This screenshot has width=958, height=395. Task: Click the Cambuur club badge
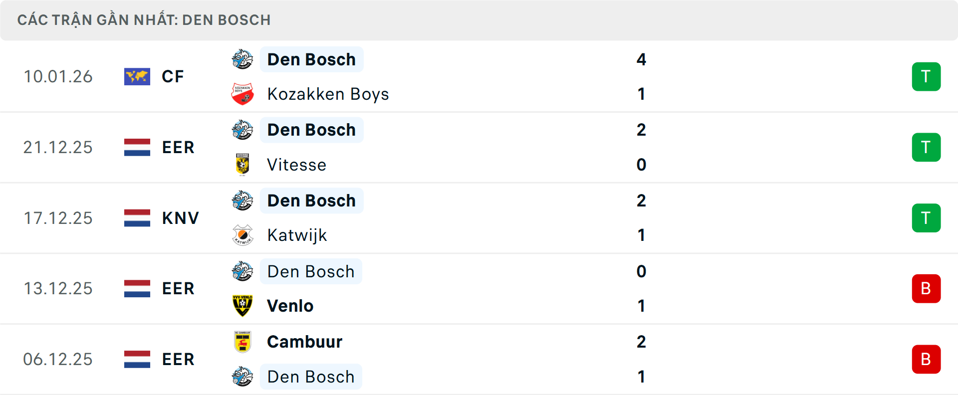[x=243, y=342]
